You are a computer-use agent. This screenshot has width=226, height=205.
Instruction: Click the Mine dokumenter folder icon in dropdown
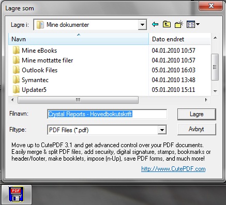tap(40, 25)
